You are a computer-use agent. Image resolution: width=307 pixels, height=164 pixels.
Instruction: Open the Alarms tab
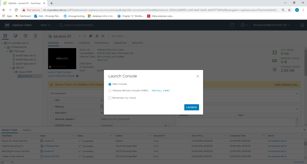(x=27, y=130)
